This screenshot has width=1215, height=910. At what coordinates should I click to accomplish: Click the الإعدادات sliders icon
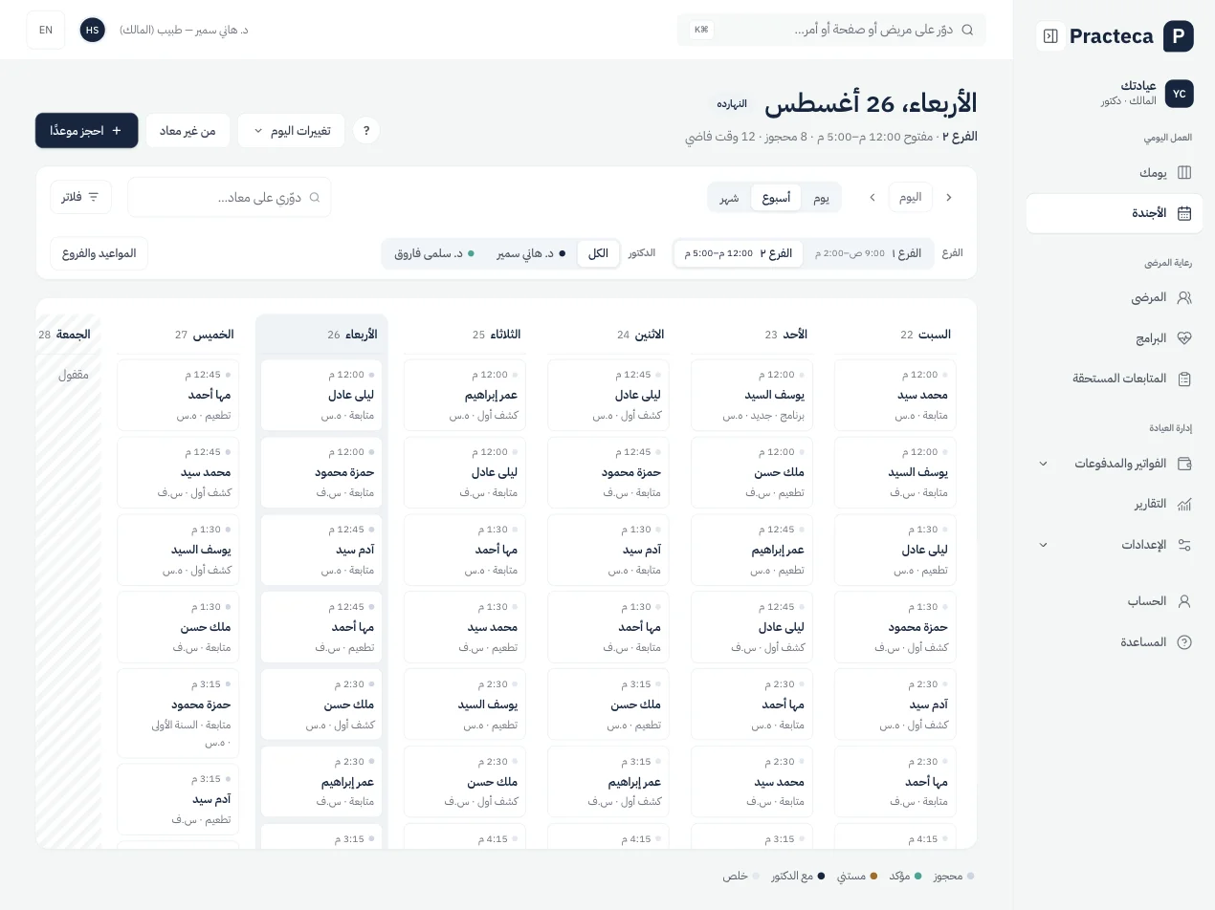click(x=1184, y=545)
